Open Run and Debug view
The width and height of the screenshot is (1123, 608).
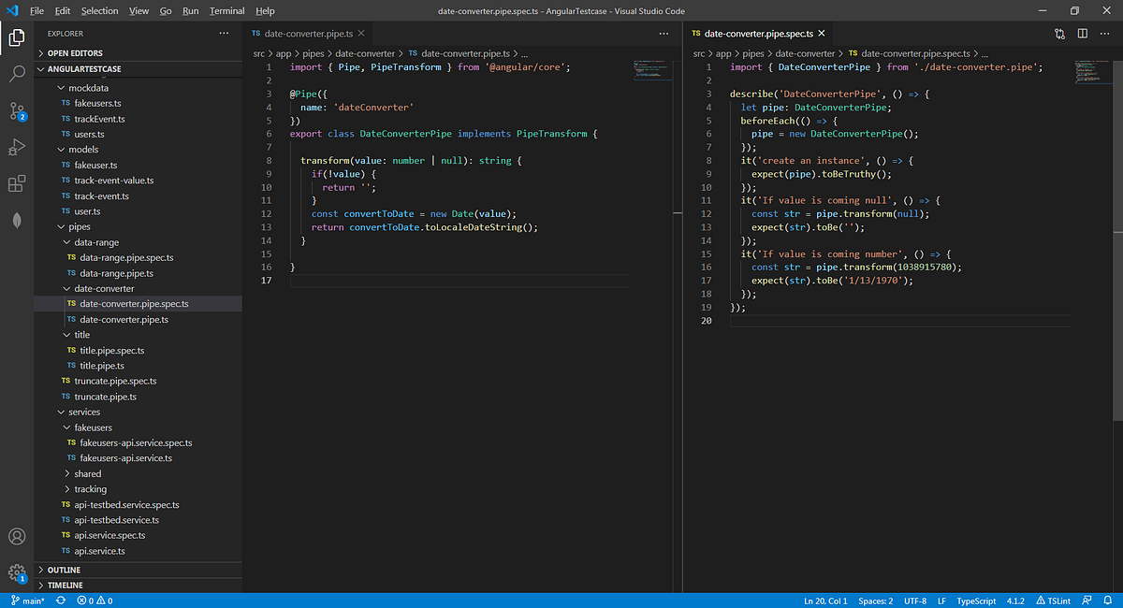[x=17, y=147]
